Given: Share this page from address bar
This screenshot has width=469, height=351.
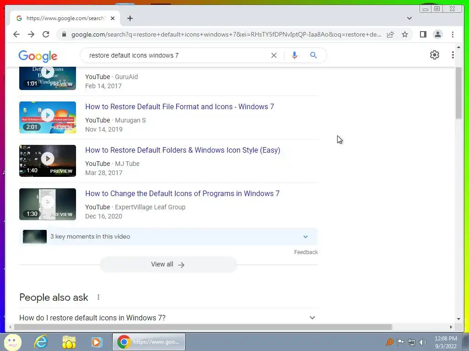Looking at the screenshot, I should pyautogui.click(x=390, y=34).
